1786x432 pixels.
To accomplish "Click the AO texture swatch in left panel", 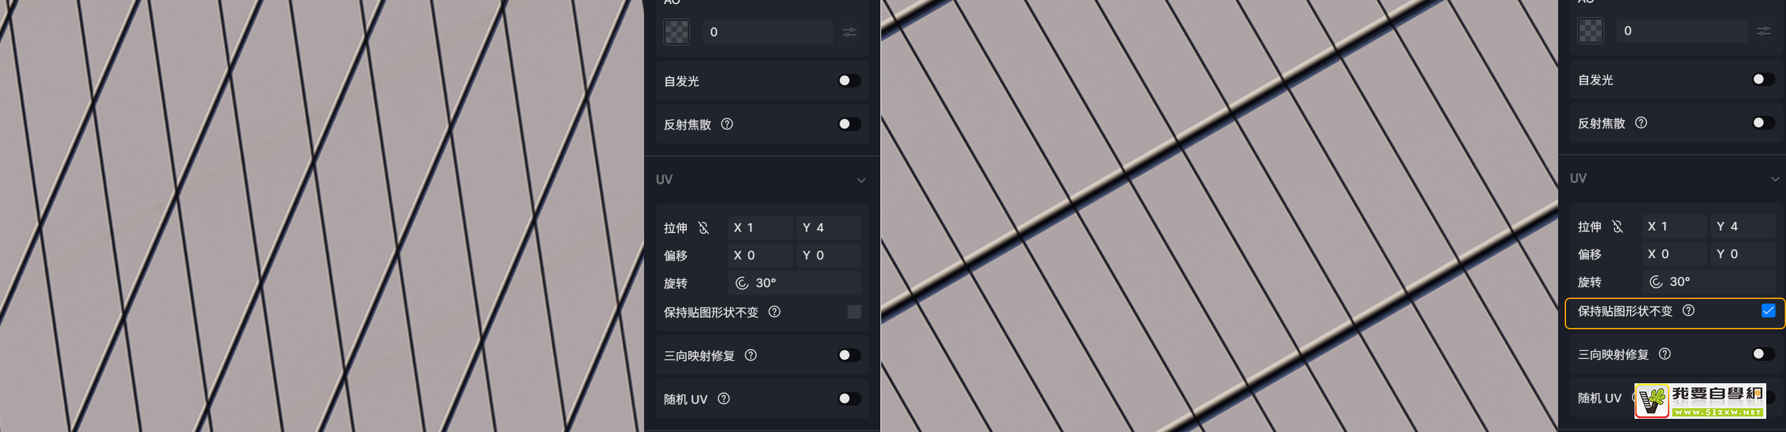I will (677, 32).
